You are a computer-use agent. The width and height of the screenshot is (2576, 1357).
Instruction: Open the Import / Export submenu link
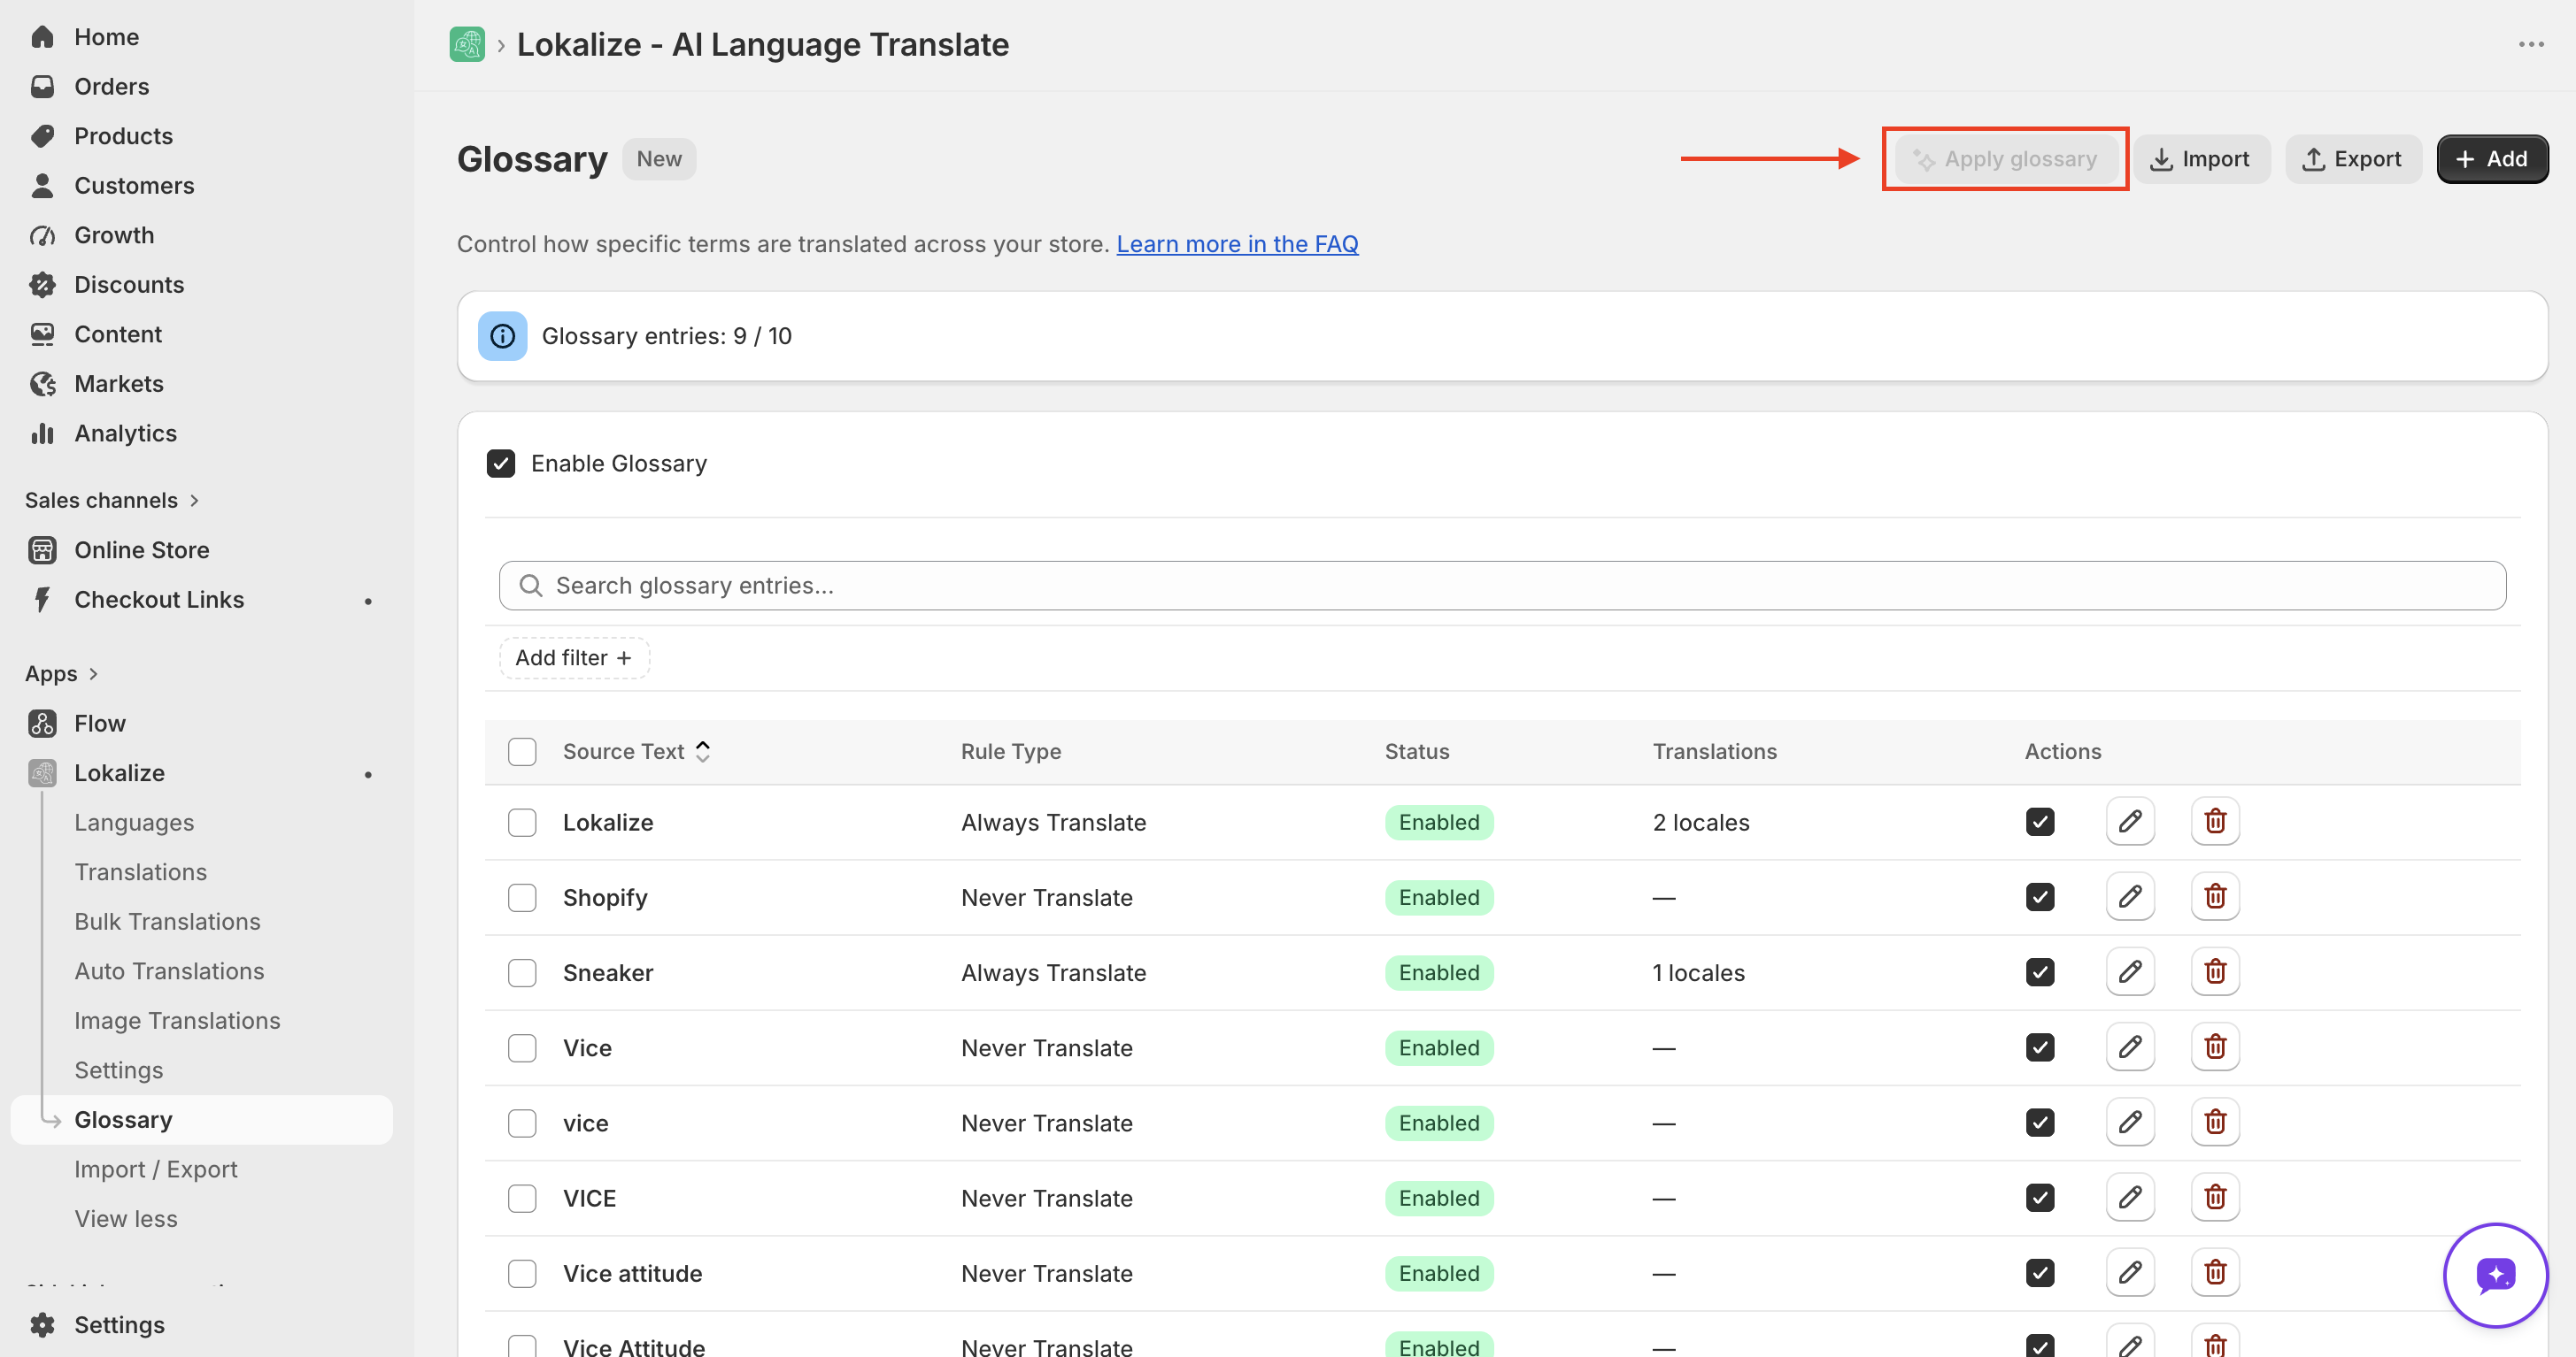click(x=156, y=1169)
